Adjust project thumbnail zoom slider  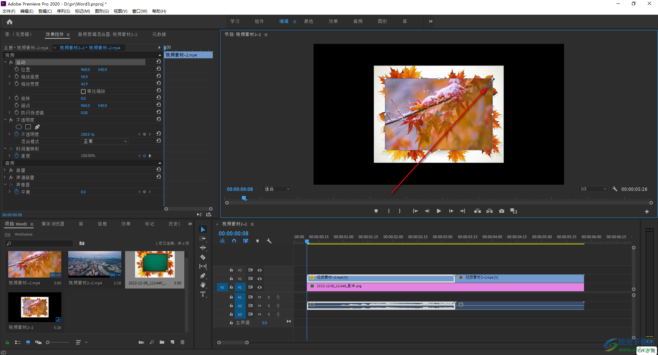click(48, 342)
